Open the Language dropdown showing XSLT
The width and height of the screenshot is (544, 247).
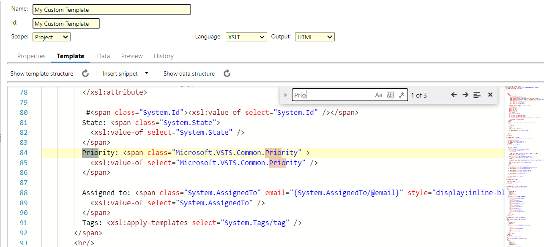pos(246,37)
